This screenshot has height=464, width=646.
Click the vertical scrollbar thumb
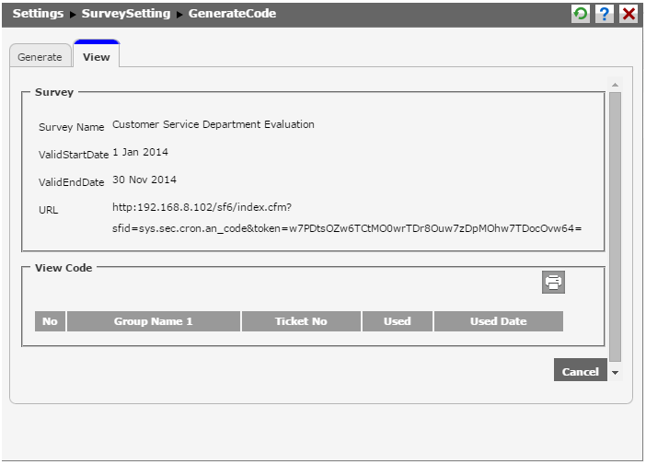coord(615,221)
